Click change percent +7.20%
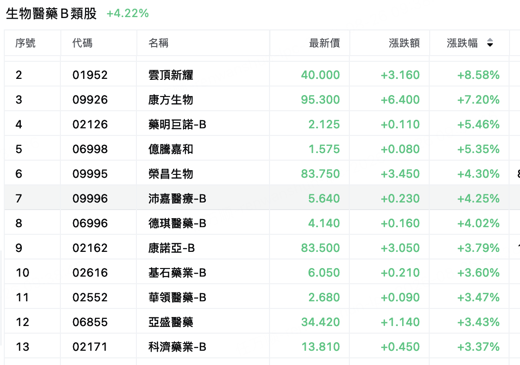The image size is (520, 365). [x=479, y=99]
